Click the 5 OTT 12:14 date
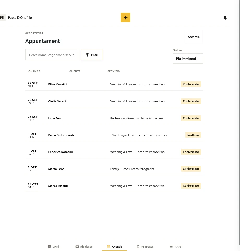The image size is (240, 251). tap(32, 169)
